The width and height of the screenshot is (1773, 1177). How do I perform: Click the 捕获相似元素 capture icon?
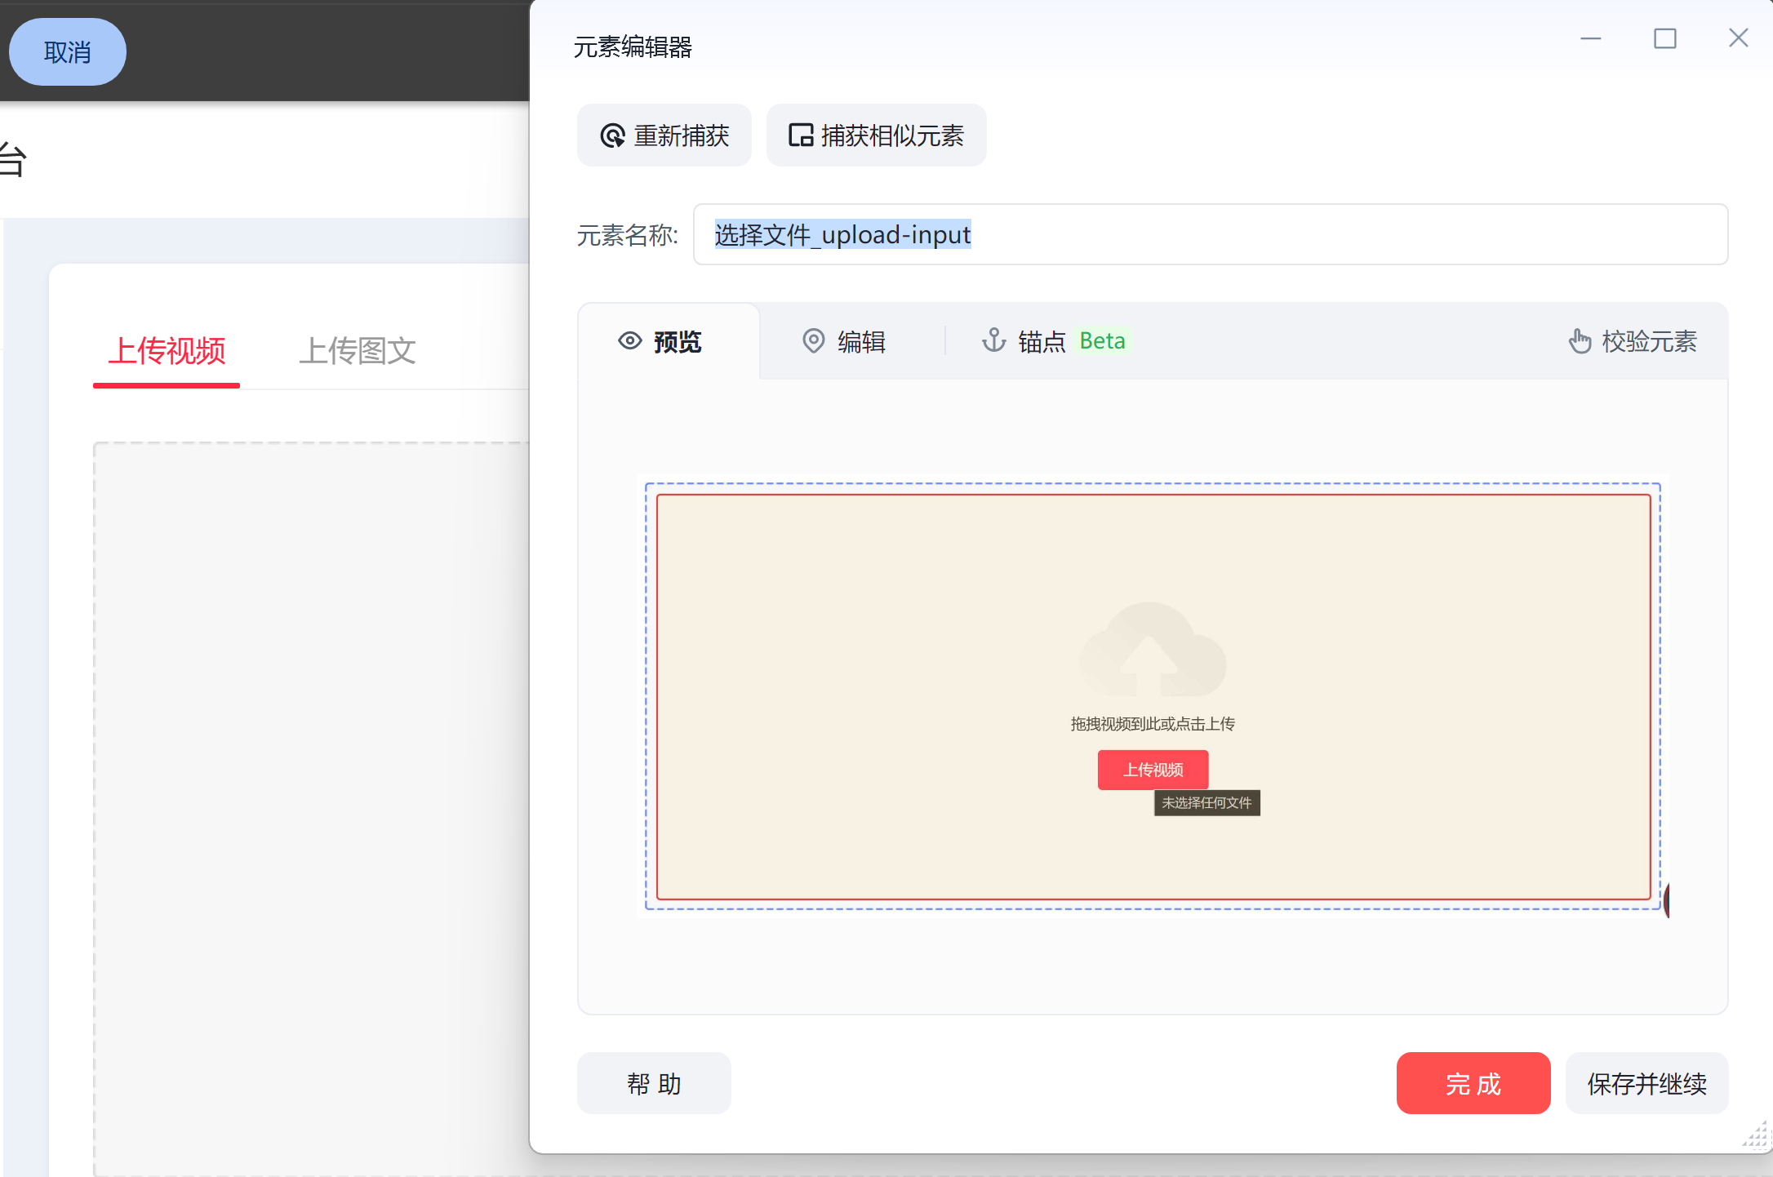[x=801, y=135]
